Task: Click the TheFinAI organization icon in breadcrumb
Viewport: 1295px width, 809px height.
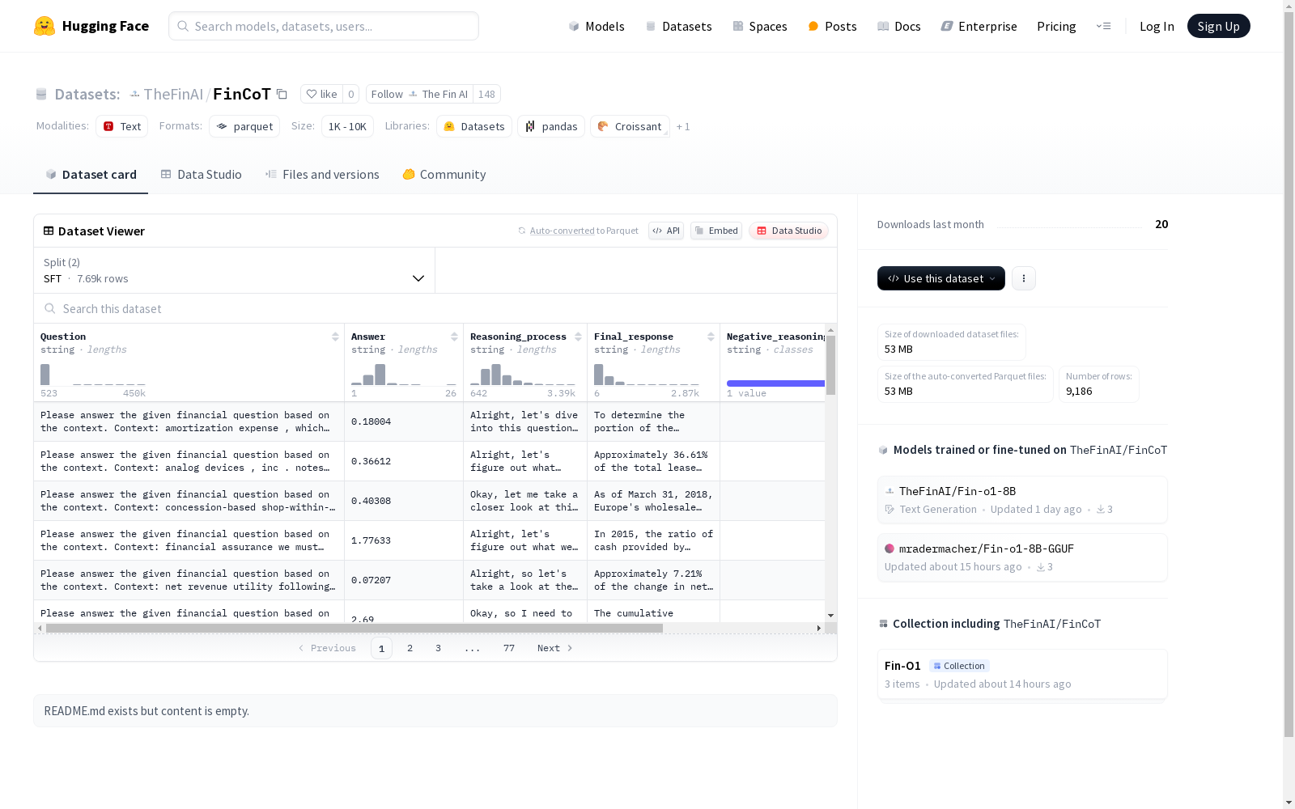Action: tap(135, 94)
